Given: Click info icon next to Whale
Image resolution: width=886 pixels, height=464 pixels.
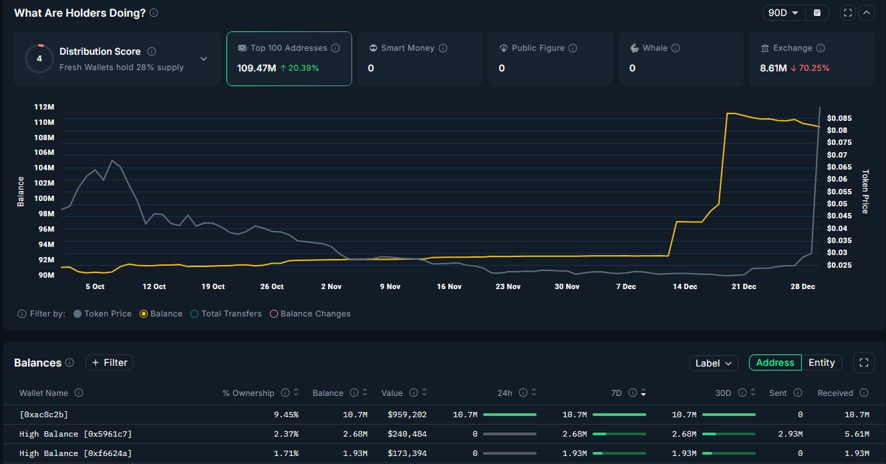Looking at the screenshot, I should (676, 48).
